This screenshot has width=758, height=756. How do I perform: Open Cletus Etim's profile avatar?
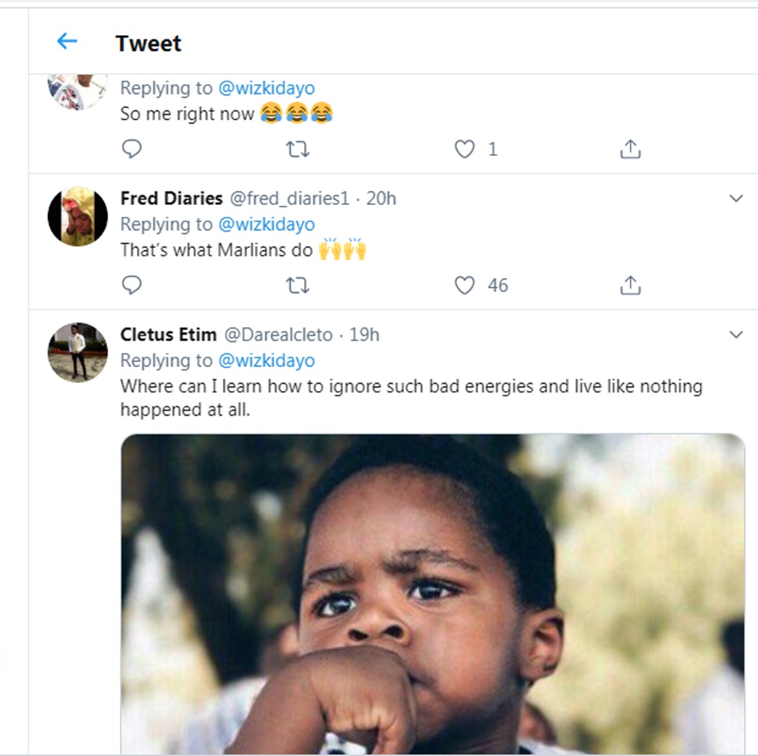(x=78, y=352)
